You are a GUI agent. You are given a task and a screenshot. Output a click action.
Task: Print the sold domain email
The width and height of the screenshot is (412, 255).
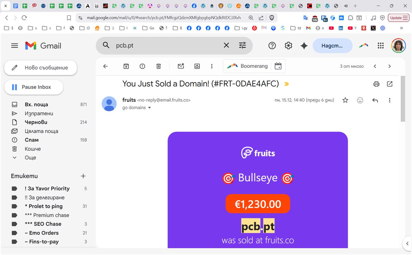(x=376, y=84)
